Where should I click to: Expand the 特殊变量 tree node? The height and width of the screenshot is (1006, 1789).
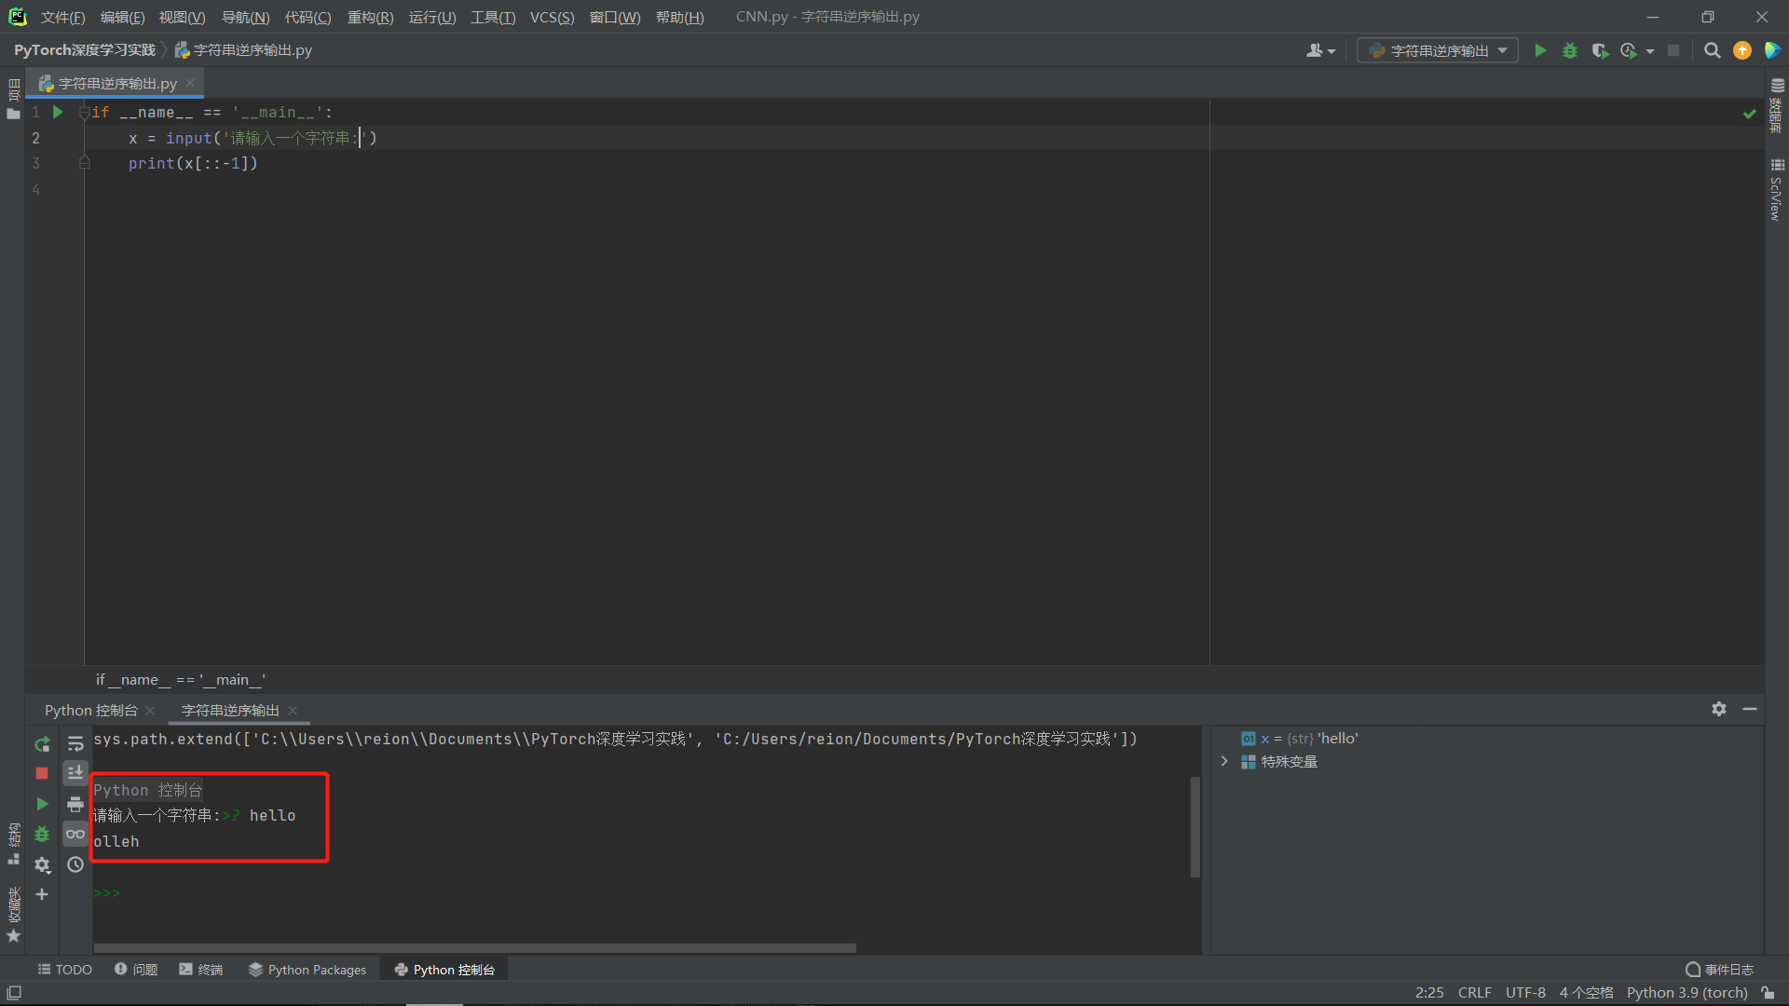pos(1224,762)
